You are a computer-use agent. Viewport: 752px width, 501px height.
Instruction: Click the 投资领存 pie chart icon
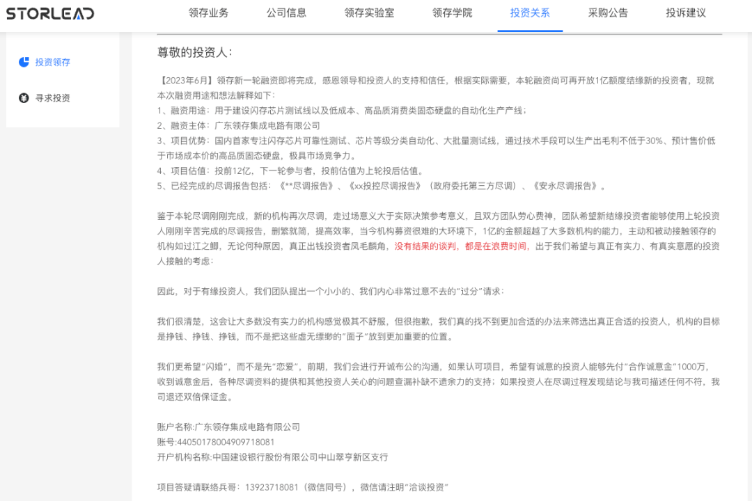(x=24, y=62)
